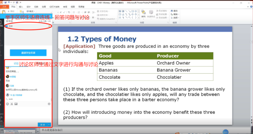Screen dimensions: 253x134
Task: Click the notes area below the slide
Action: coord(128,130)
